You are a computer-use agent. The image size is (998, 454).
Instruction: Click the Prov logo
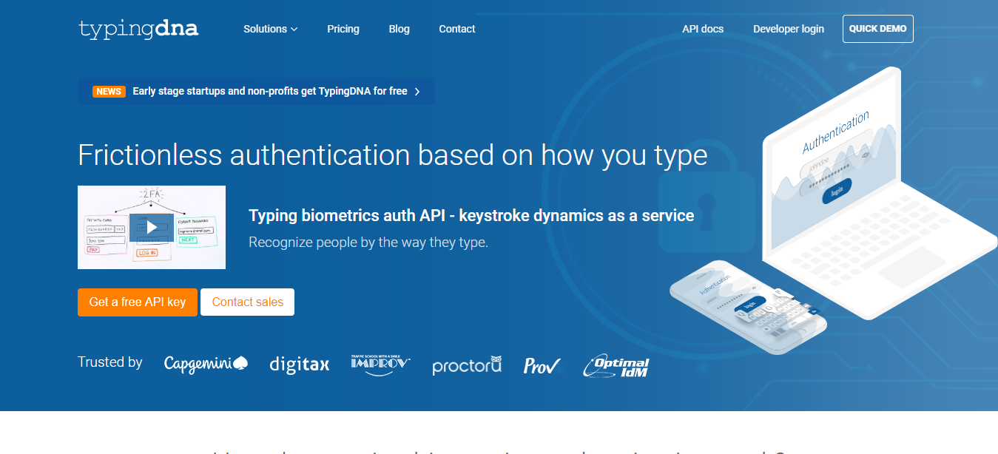(542, 365)
